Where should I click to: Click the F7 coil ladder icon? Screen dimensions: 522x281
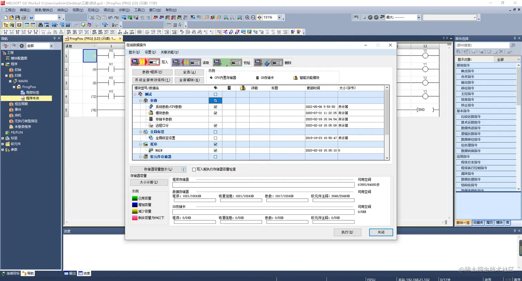pos(30,32)
